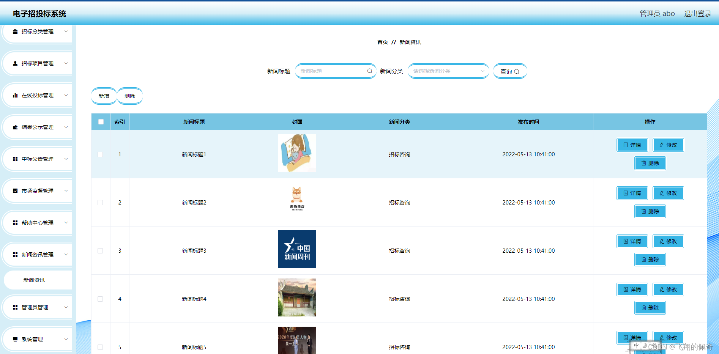Click the bar chart icon for 在线投标管理
The height and width of the screenshot is (354, 719).
tap(15, 95)
